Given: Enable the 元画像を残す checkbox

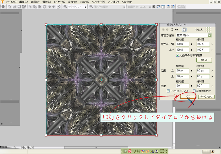Looking at the screenshot, I should [x=194, y=91].
